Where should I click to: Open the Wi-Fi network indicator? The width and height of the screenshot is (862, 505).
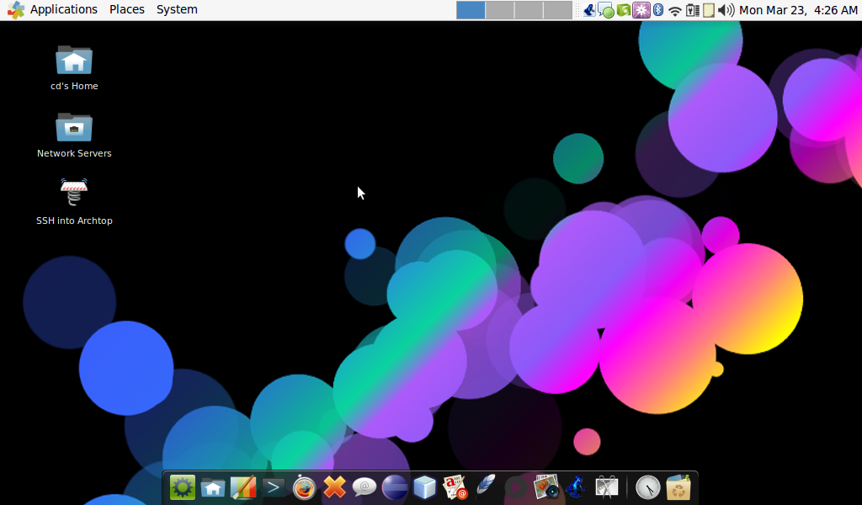coord(675,10)
